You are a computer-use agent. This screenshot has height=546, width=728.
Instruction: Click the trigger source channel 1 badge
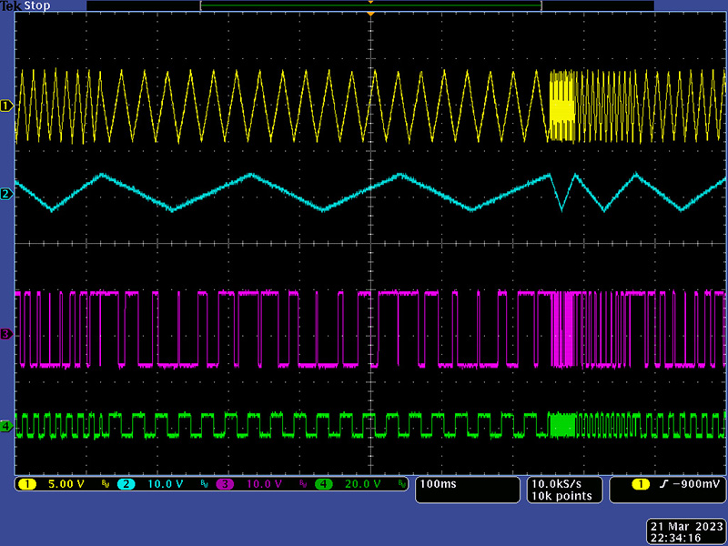pos(642,484)
